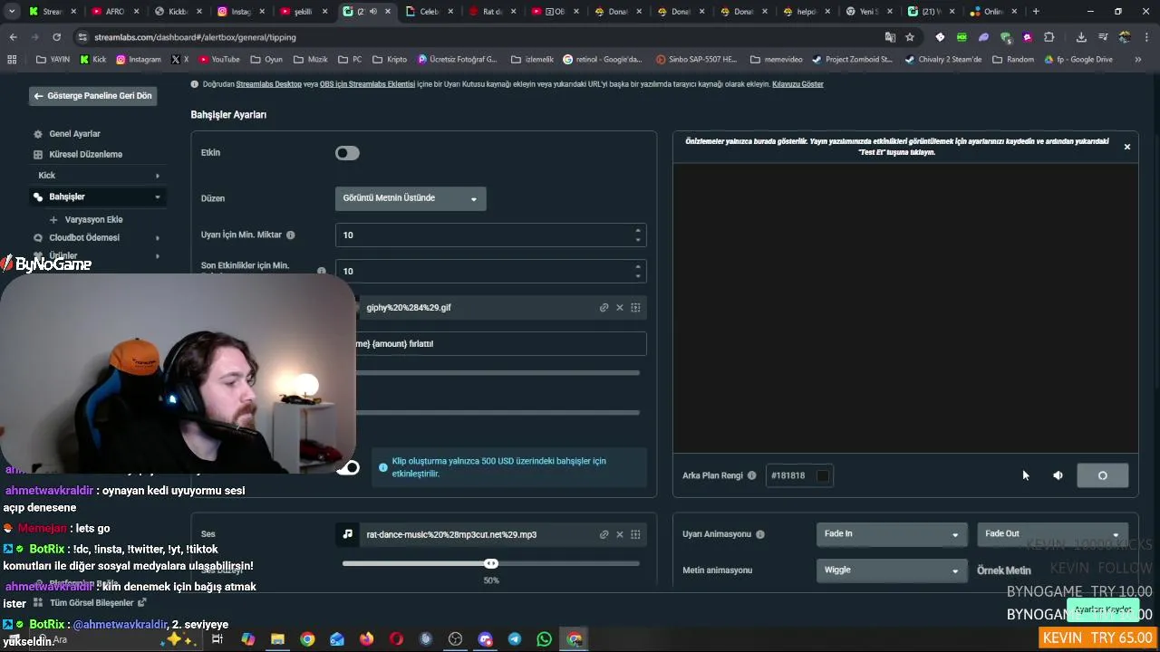Open Chrome downloads icon
Viewport: 1160px width, 652px height.
1081,37
